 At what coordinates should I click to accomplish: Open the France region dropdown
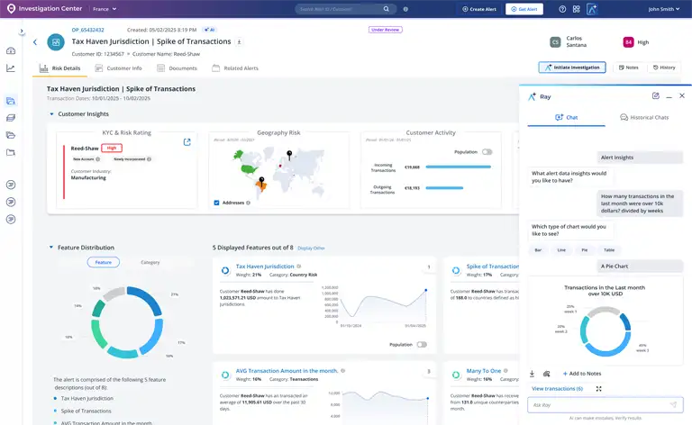tap(105, 9)
